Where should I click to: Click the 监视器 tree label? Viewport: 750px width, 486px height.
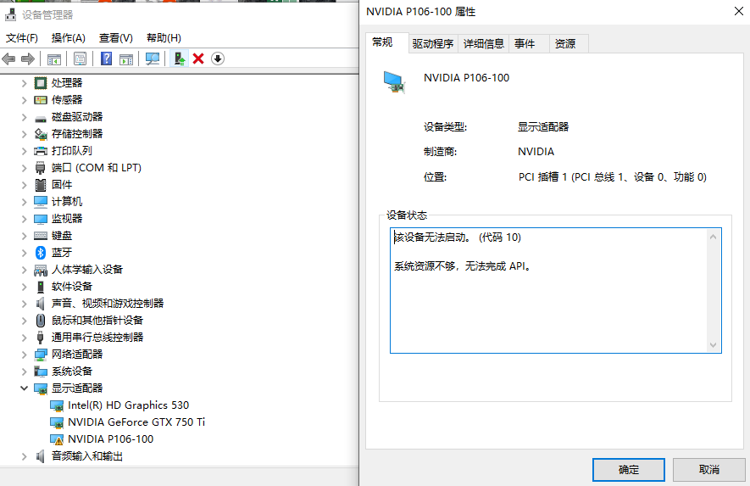(x=67, y=219)
